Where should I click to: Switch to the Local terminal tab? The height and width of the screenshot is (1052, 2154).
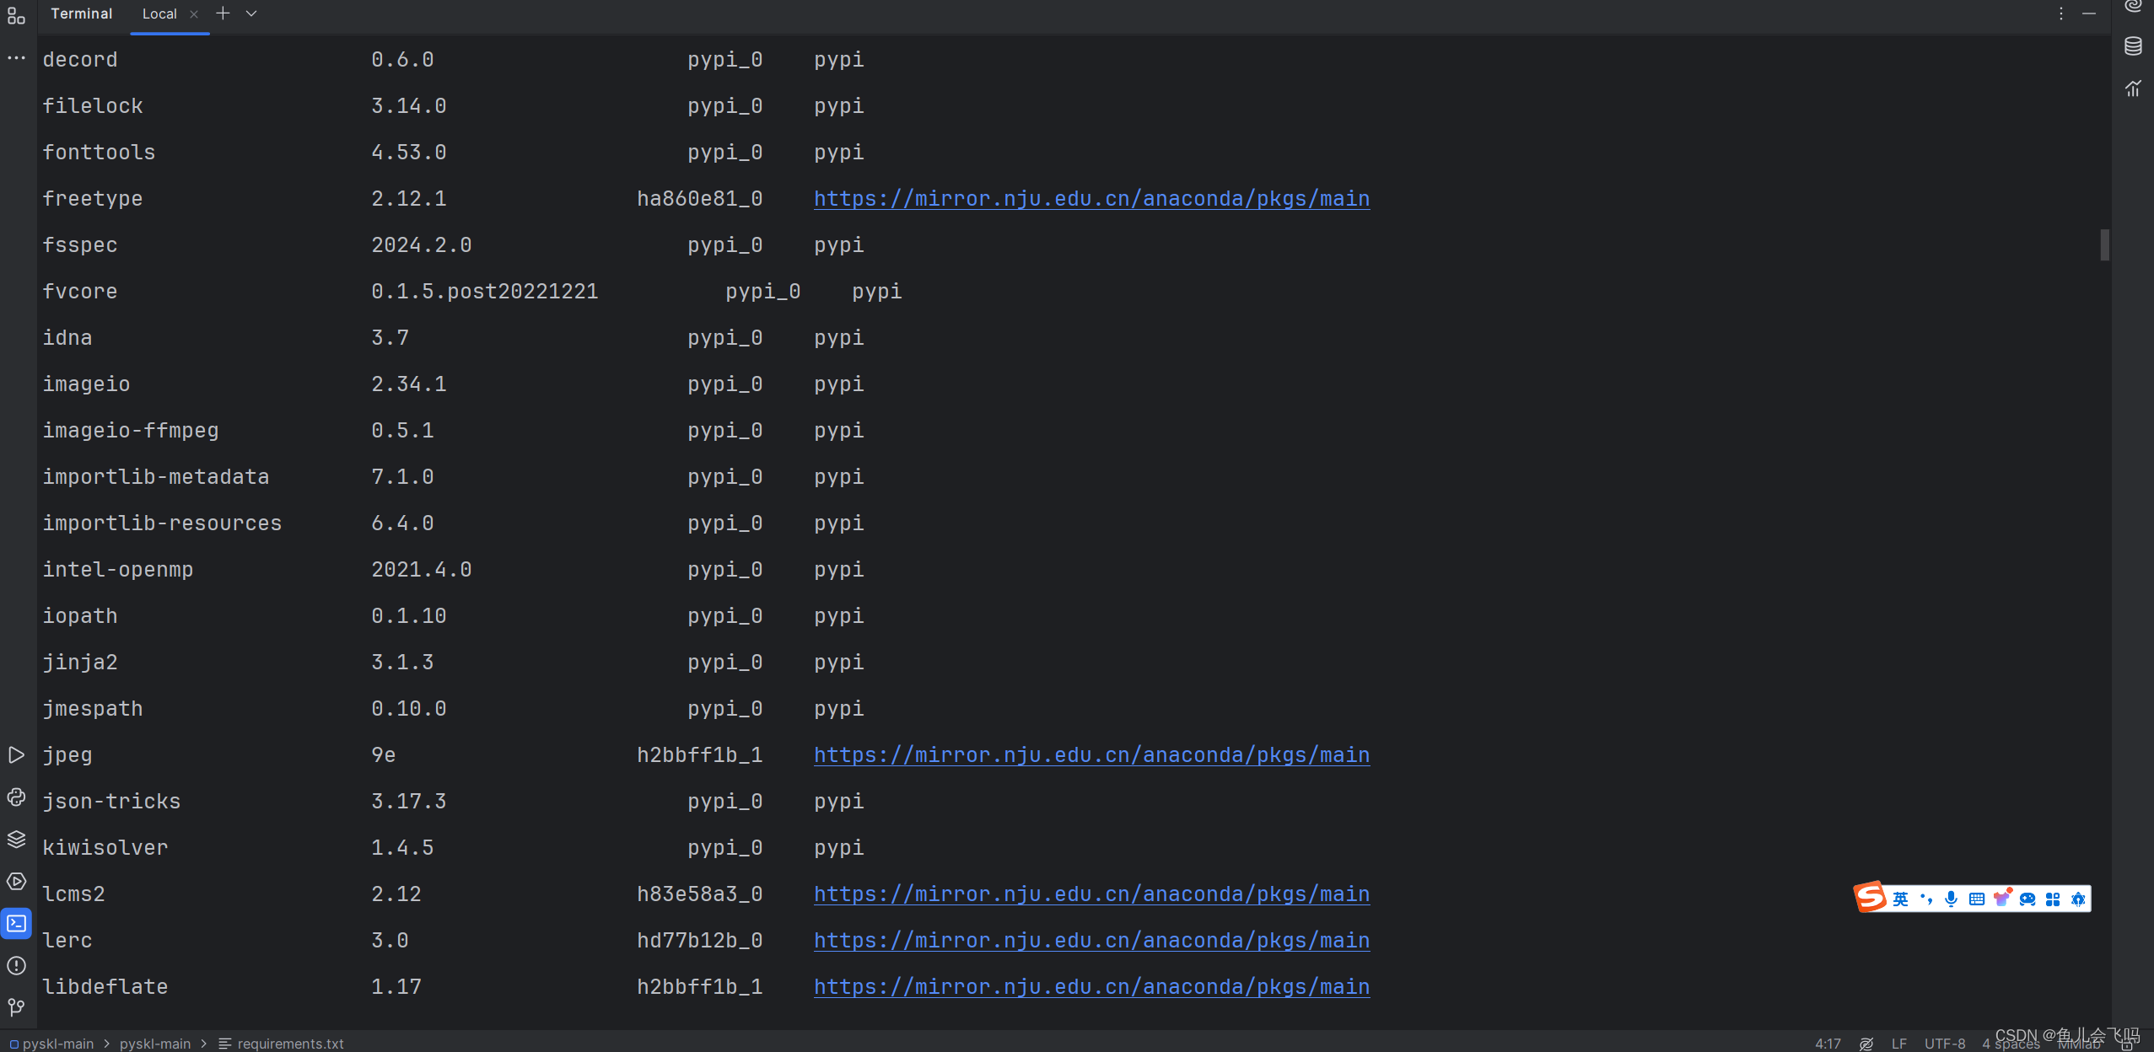(x=160, y=13)
